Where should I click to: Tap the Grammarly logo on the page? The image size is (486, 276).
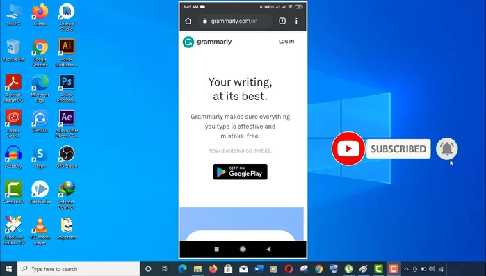point(207,42)
